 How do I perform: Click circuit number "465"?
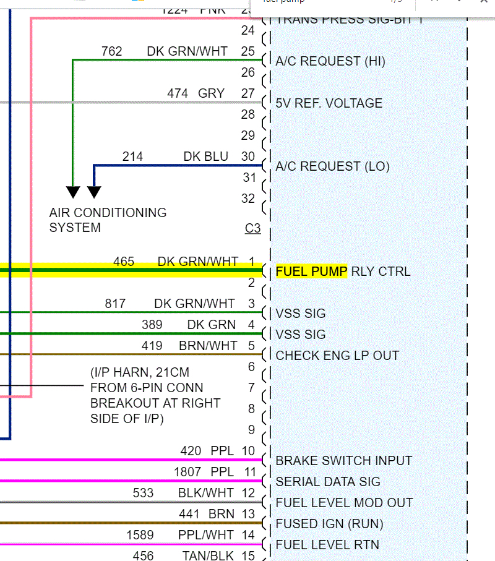tap(124, 262)
